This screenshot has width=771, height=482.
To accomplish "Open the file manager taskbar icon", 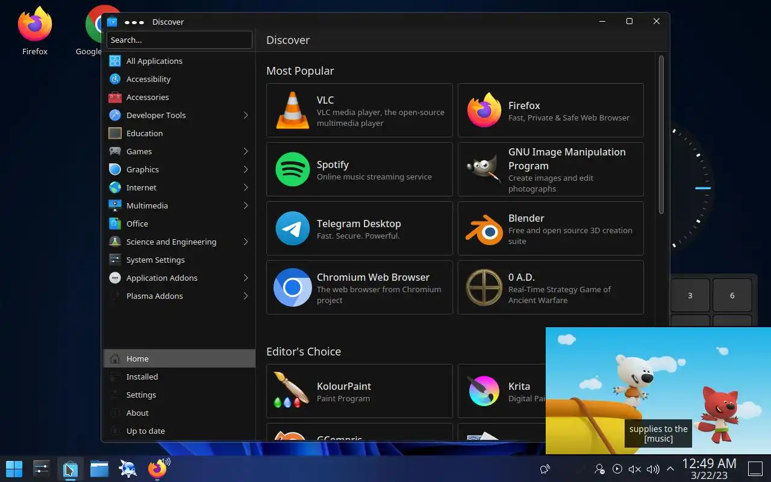I will 99,468.
